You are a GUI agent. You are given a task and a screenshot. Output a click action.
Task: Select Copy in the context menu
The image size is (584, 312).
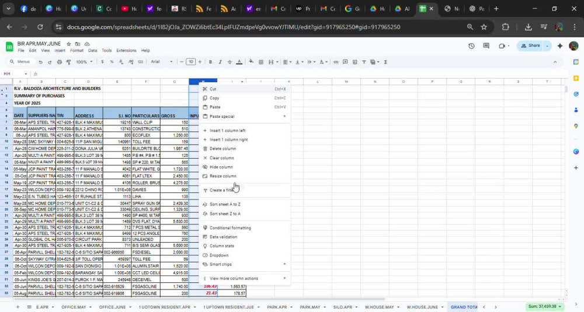pyautogui.click(x=244, y=98)
